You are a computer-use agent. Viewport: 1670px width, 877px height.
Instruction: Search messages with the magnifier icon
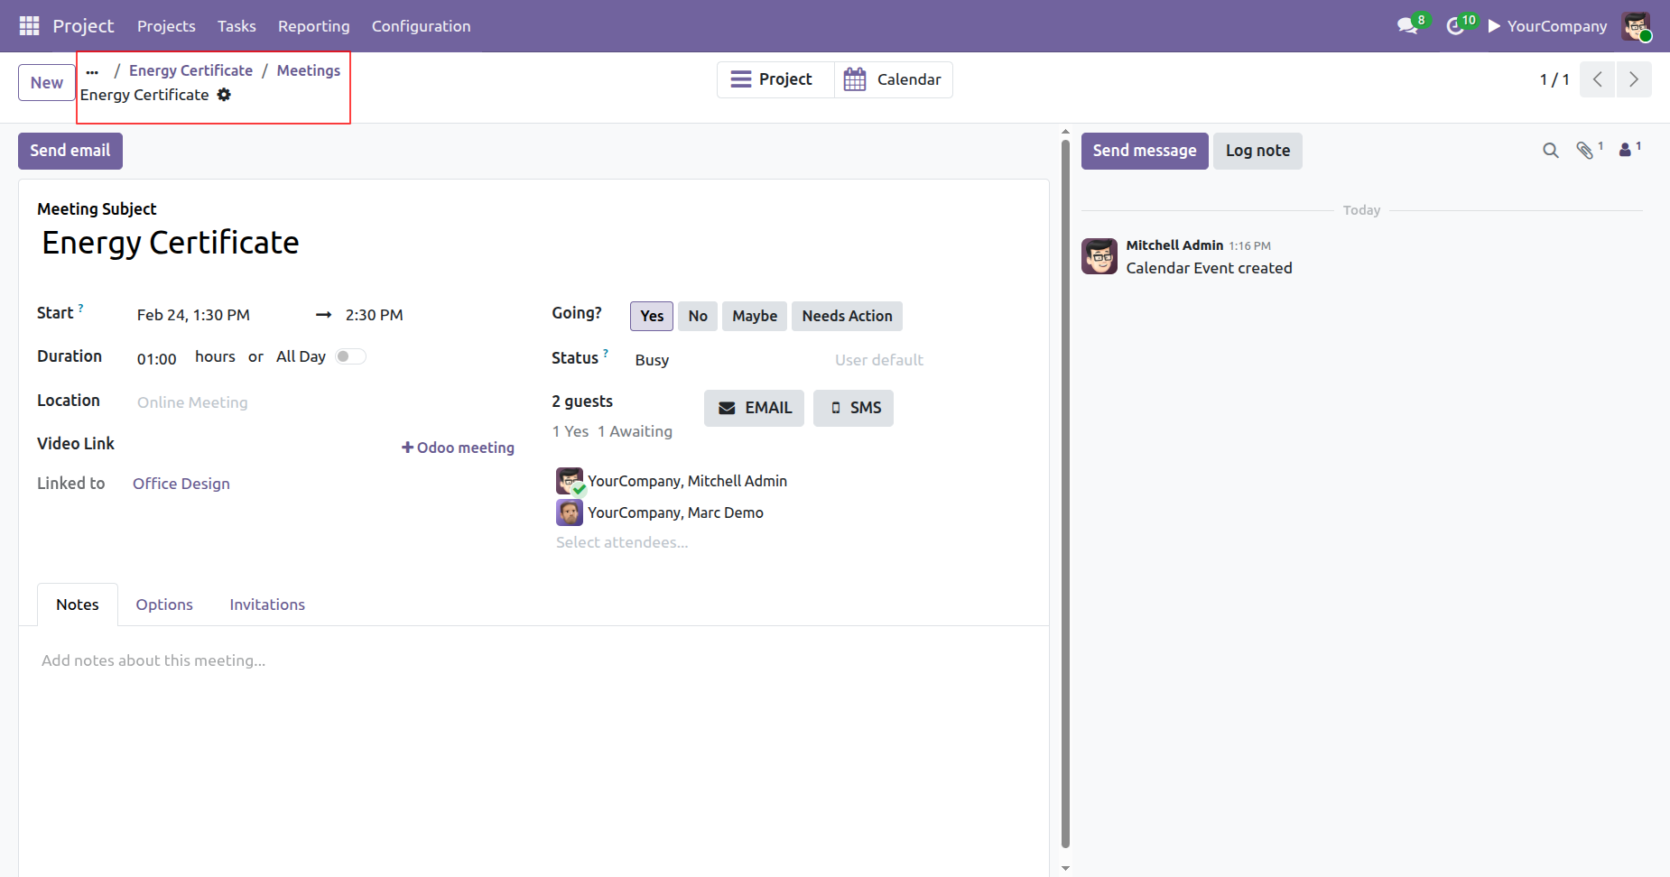[1551, 151]
